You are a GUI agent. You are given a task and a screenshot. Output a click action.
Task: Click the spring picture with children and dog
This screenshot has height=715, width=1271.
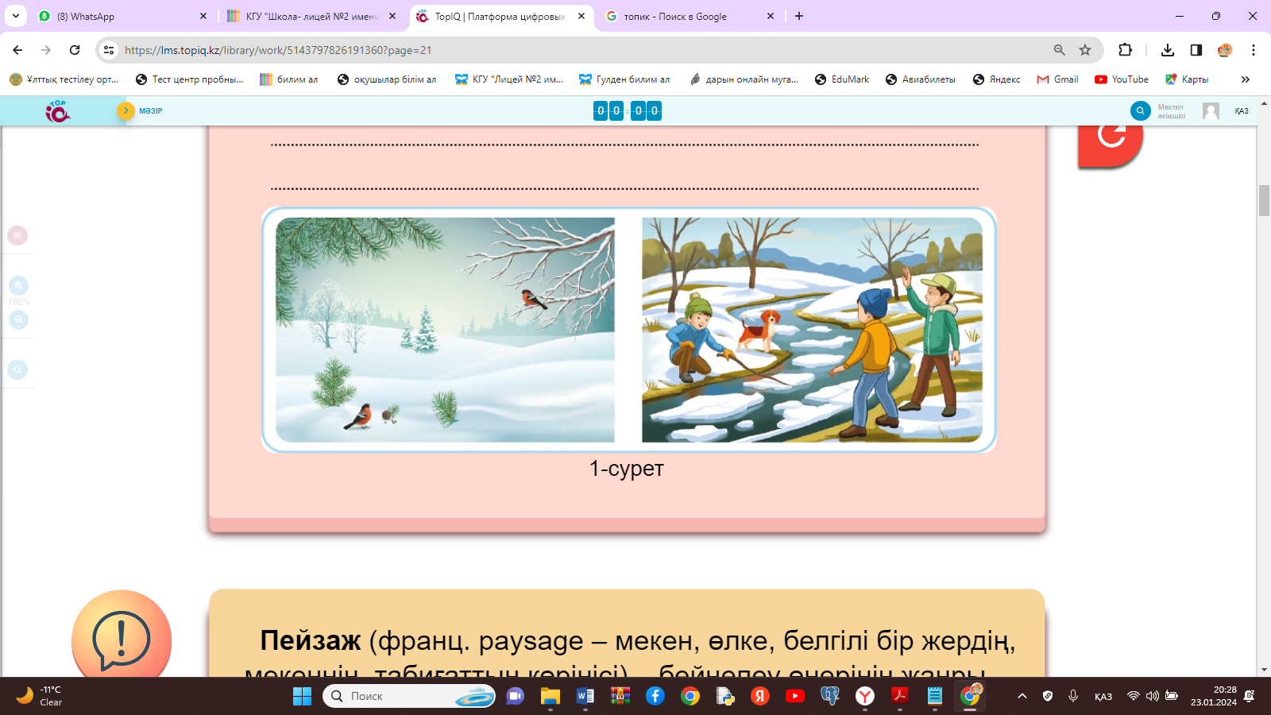click(x=812, y=330)
